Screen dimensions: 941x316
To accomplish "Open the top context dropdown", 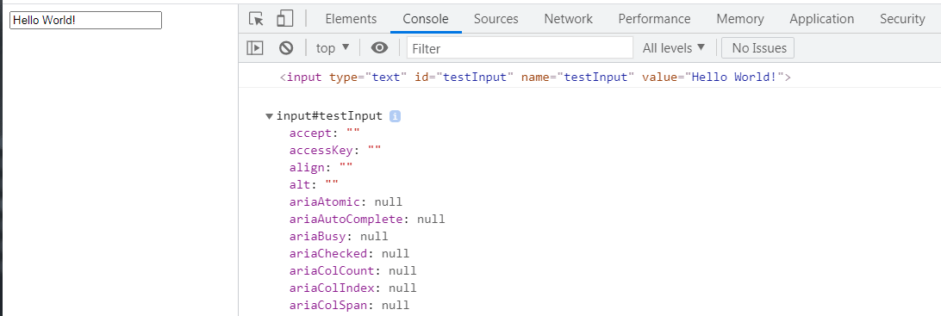I will click(x=333, y=48).
